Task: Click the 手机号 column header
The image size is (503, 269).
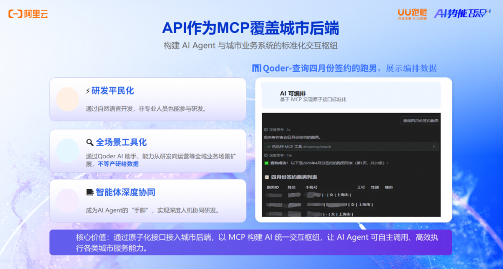Action: 311,187
